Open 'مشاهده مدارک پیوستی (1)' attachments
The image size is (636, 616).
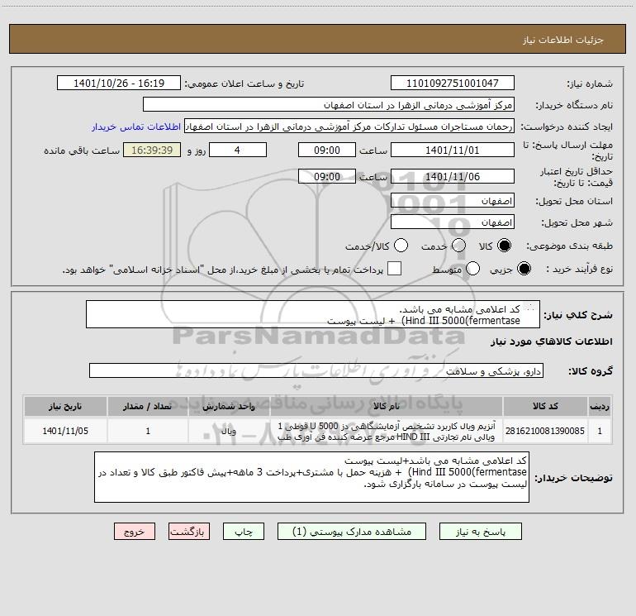352,532
